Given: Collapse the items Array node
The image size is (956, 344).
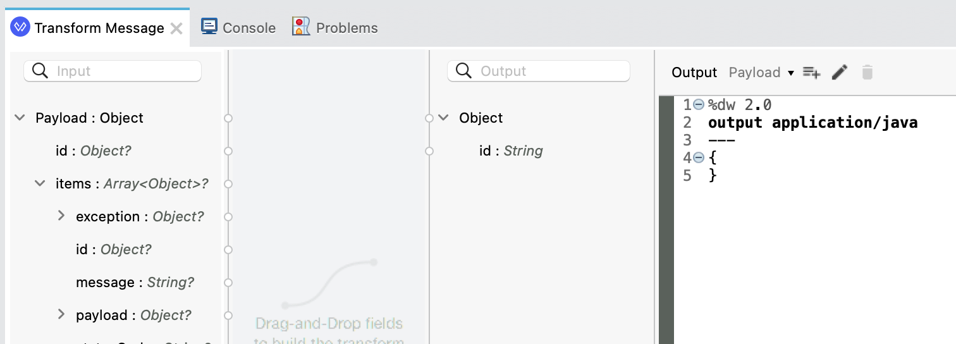Looking at the screenshot, I should tap(40, 183).
